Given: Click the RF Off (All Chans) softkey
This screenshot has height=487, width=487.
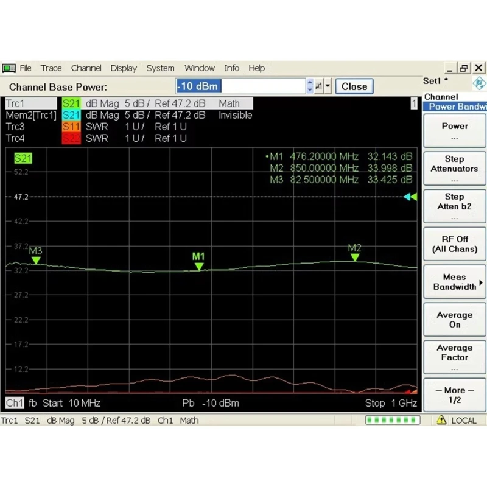Looking at the screenshot, I should 454,244.
